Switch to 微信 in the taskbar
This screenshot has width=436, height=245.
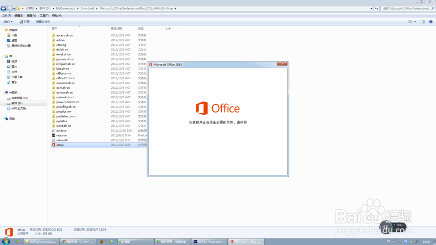click(136, 242)
